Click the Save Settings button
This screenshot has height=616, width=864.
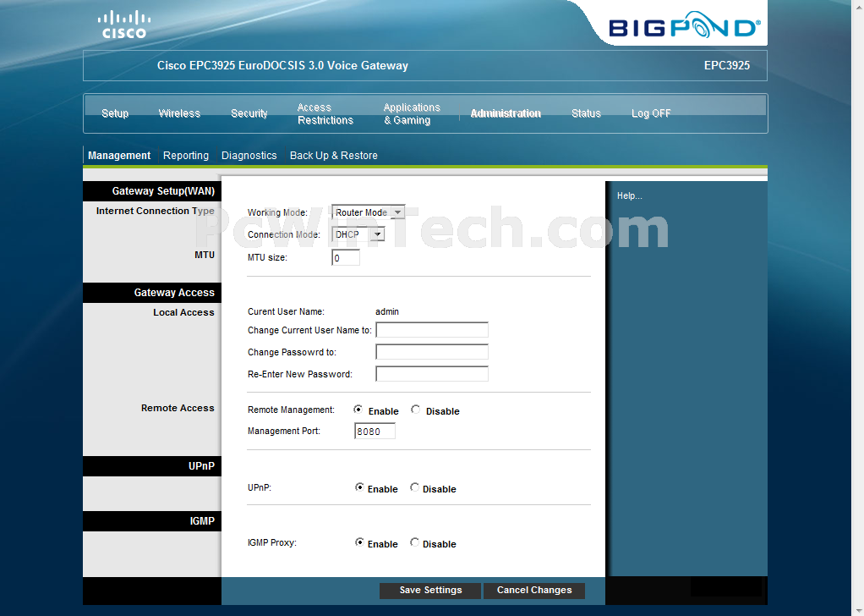[x=430, y=590]
